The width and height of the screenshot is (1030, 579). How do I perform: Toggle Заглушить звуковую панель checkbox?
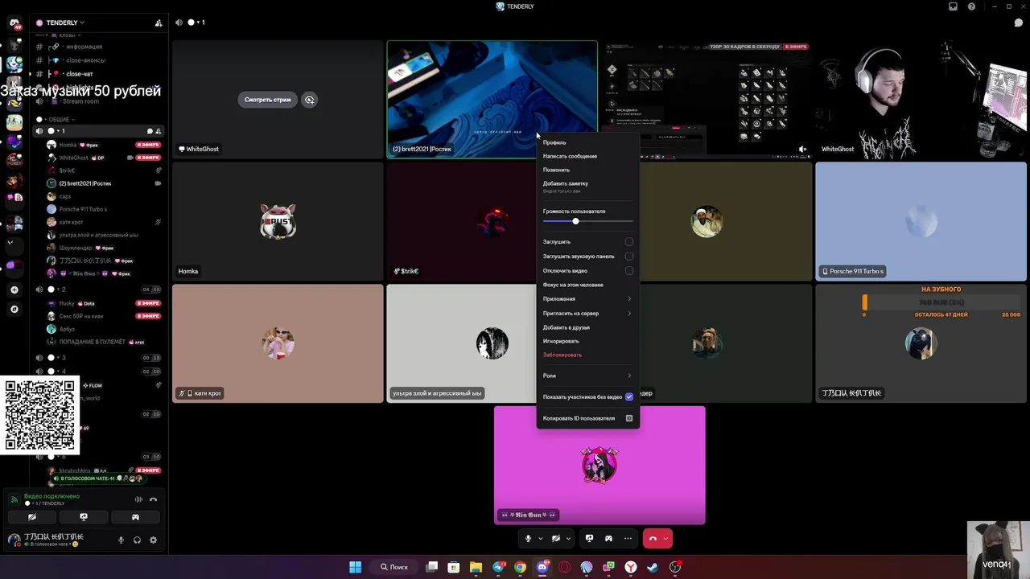coord(629,257)
